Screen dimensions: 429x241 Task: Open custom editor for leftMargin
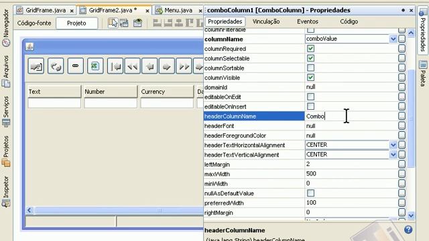point(402,164)
